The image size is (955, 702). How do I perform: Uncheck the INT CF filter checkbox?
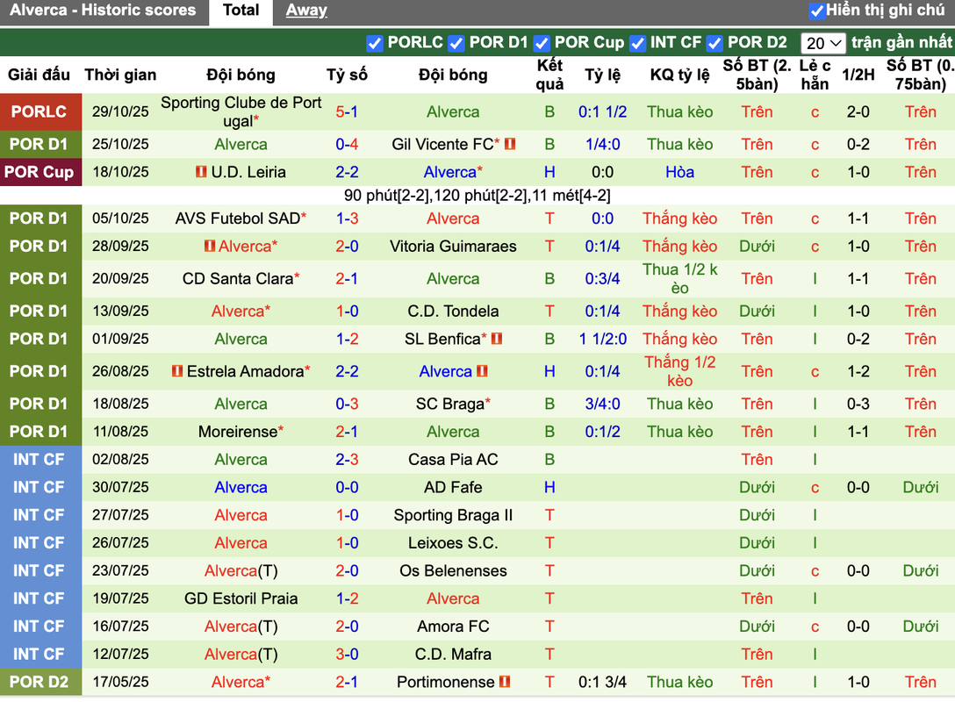(637, 43)
